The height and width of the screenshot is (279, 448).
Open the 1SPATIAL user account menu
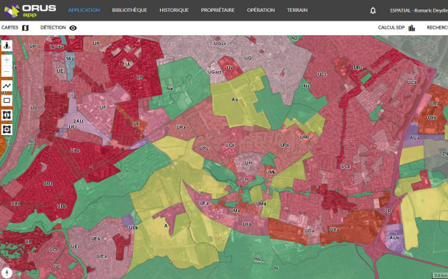tap(419, 10)
